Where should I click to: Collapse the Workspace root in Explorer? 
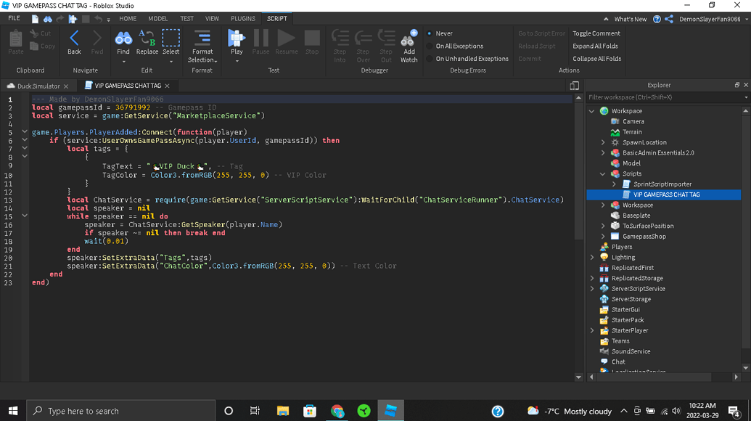click(592, 111)
